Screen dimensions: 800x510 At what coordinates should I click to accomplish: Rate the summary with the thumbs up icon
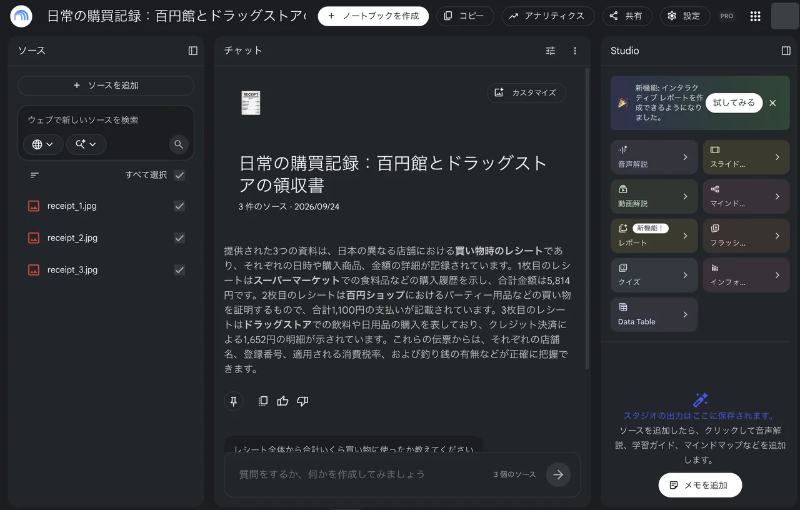click(x=282, y=401)
